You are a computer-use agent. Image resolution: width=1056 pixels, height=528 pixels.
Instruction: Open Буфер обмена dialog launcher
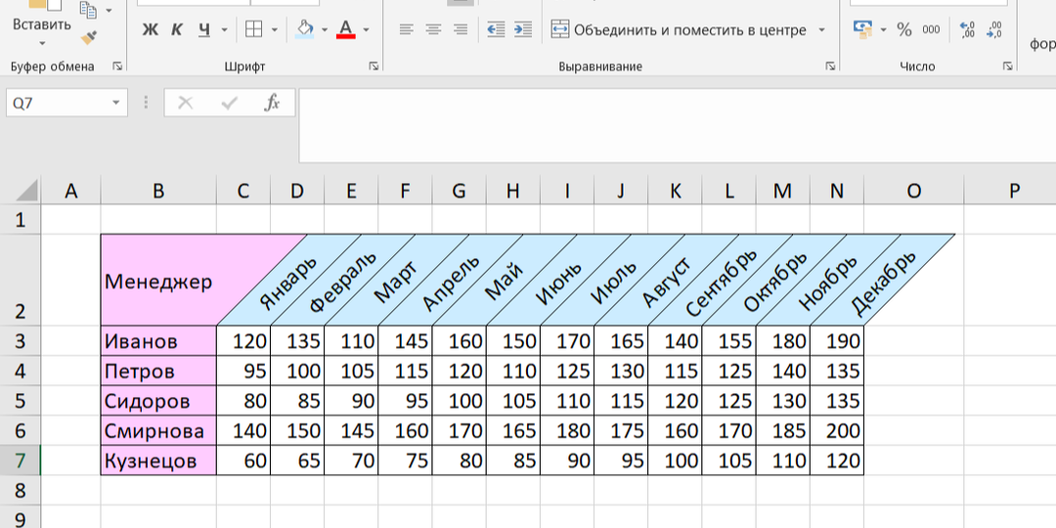click(118, 66)
